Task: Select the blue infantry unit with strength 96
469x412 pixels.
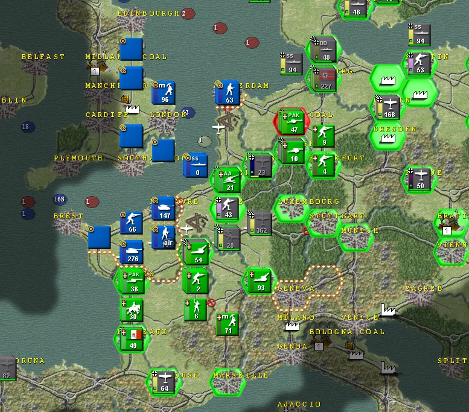Action: coord(164,93)
